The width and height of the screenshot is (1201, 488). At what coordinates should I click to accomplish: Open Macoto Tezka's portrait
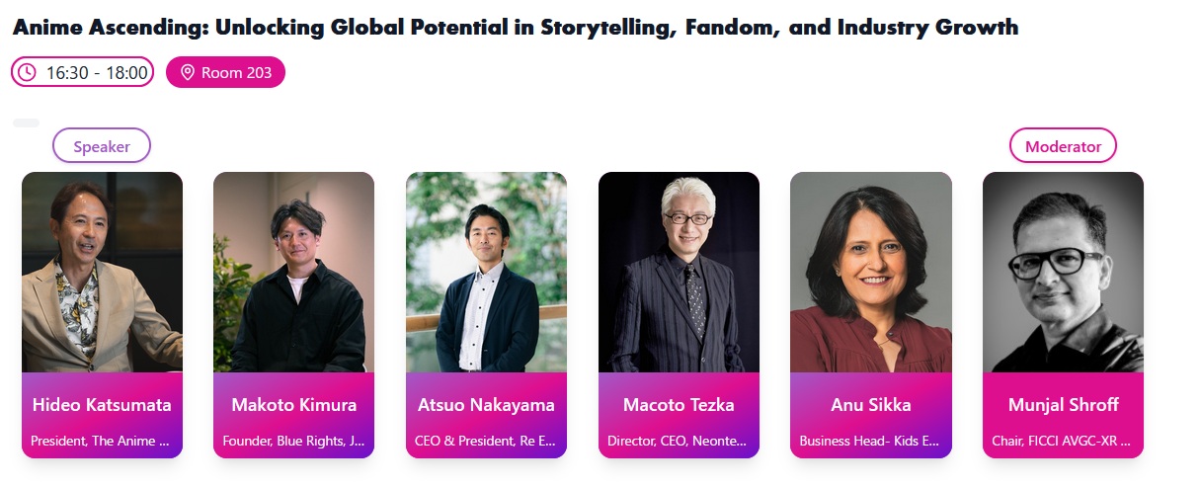pos(679,272)
